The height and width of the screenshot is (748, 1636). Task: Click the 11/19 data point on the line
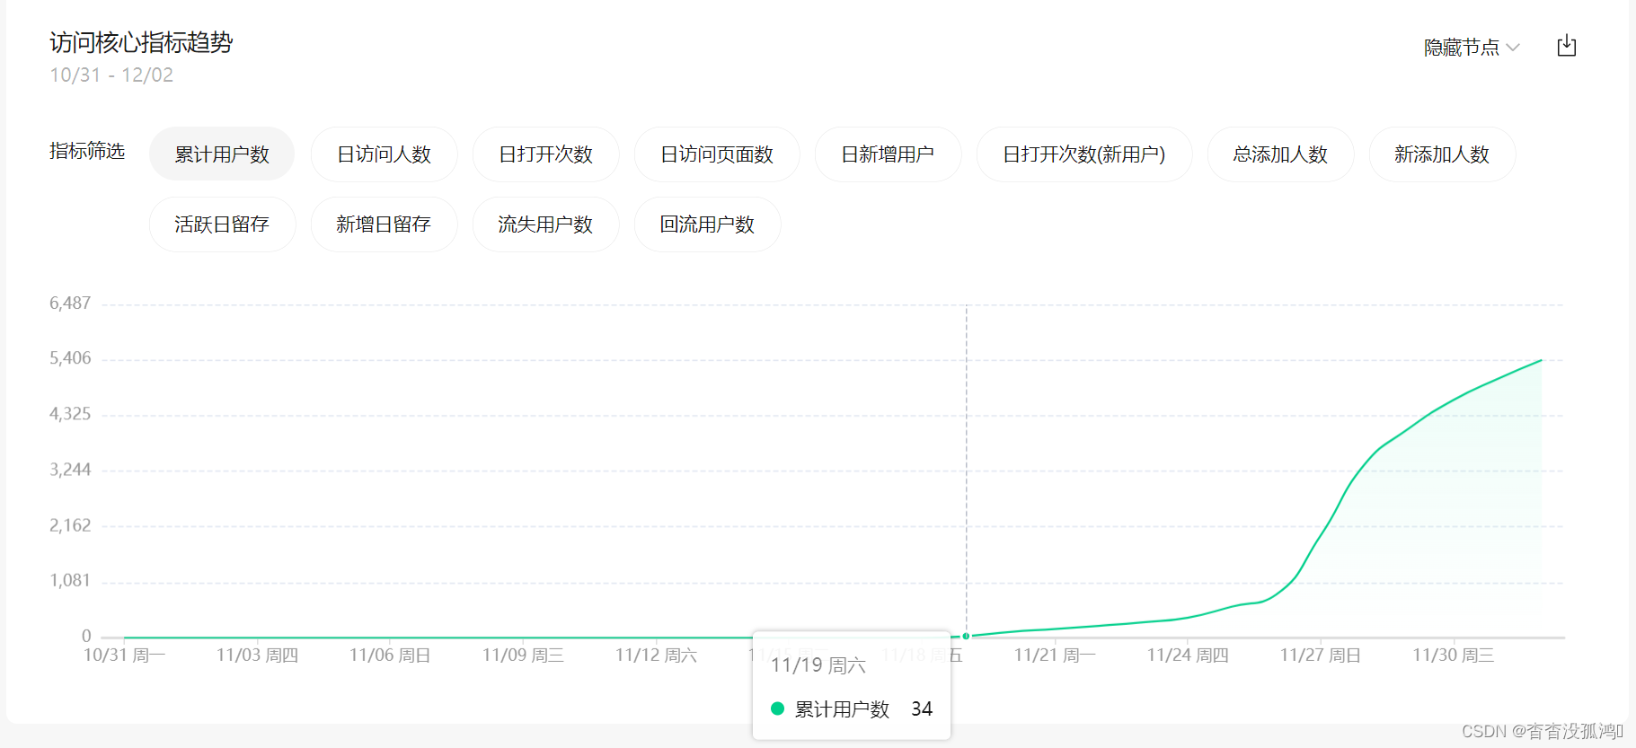tap(966, 636)
